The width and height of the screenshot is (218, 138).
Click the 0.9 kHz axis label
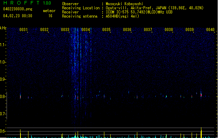pyautogui.click(x=3, y=79)
